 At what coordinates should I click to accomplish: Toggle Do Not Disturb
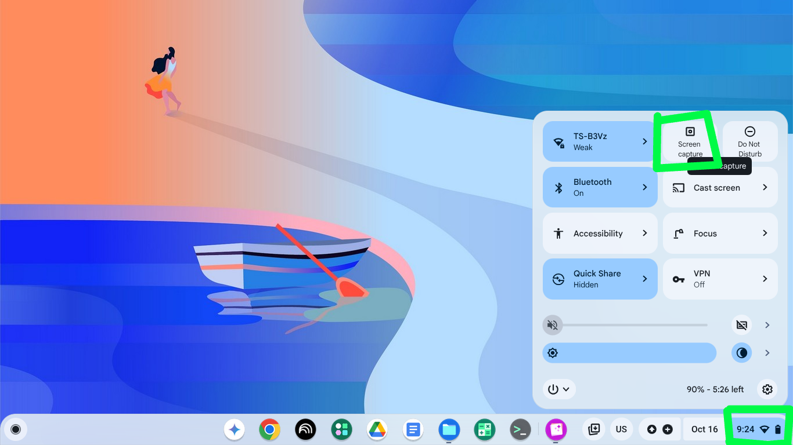click(x=749, y=141)
